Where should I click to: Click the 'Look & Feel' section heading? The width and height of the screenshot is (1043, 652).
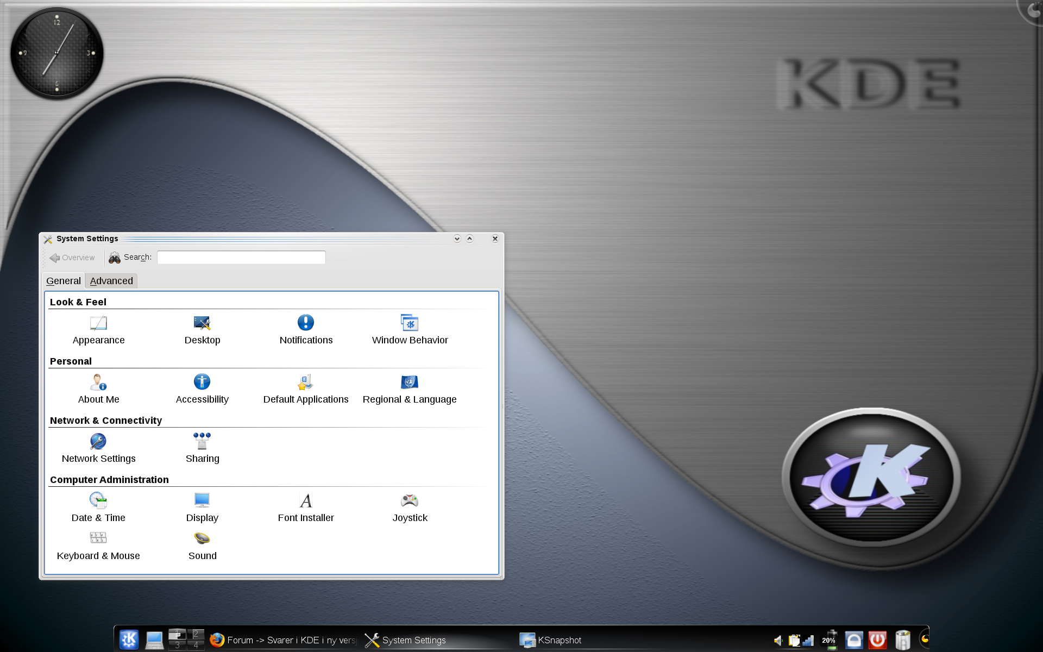pos(78,302)
